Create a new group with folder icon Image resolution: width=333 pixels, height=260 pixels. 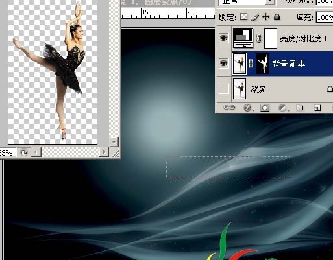coord(300,108)
